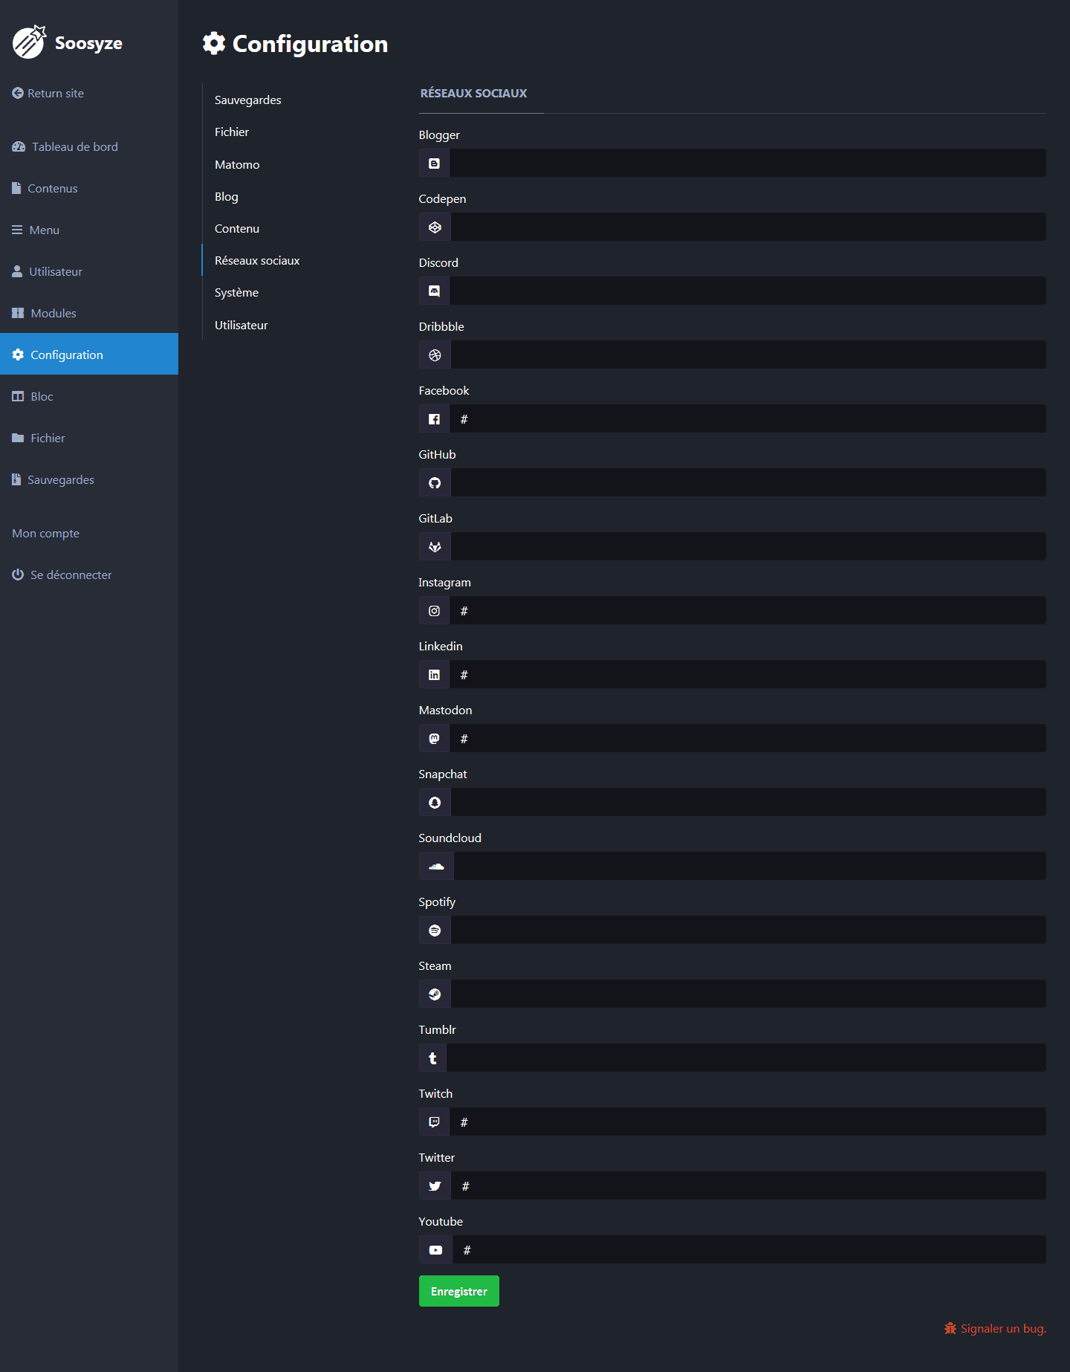
Task: Click the Linkedin icon beside its field
Action: click(x=435, y=675)
